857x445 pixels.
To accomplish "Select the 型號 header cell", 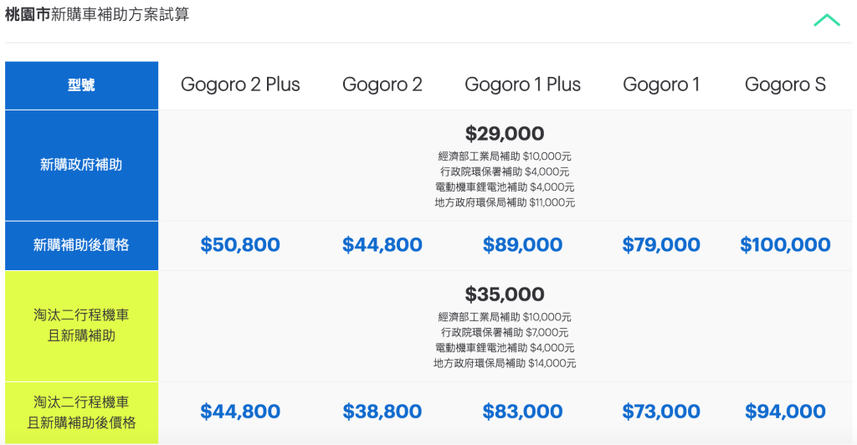I will [81, 85].
